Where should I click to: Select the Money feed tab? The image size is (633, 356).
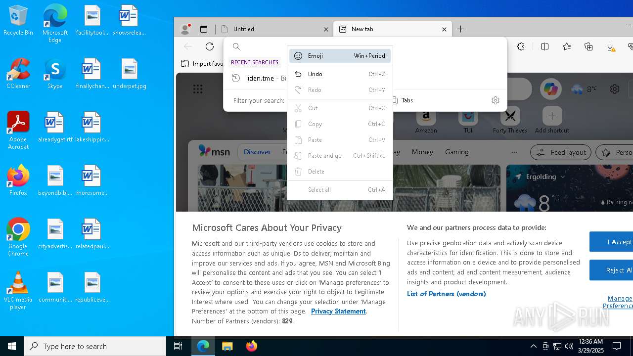422,152
